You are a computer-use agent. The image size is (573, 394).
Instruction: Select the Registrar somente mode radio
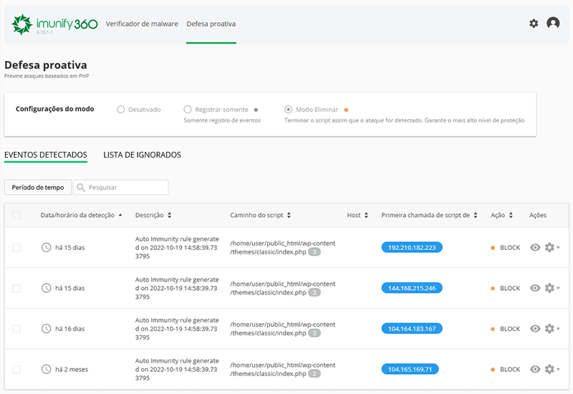click(188, 110)
